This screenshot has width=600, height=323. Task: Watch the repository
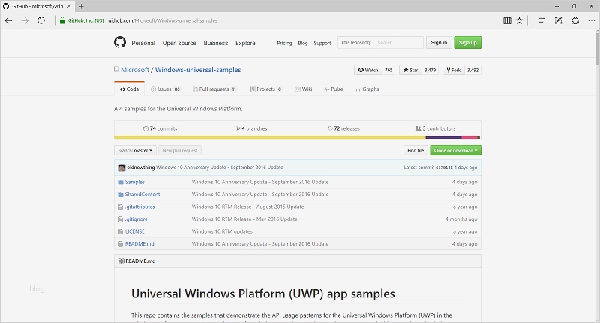point(367,70)
